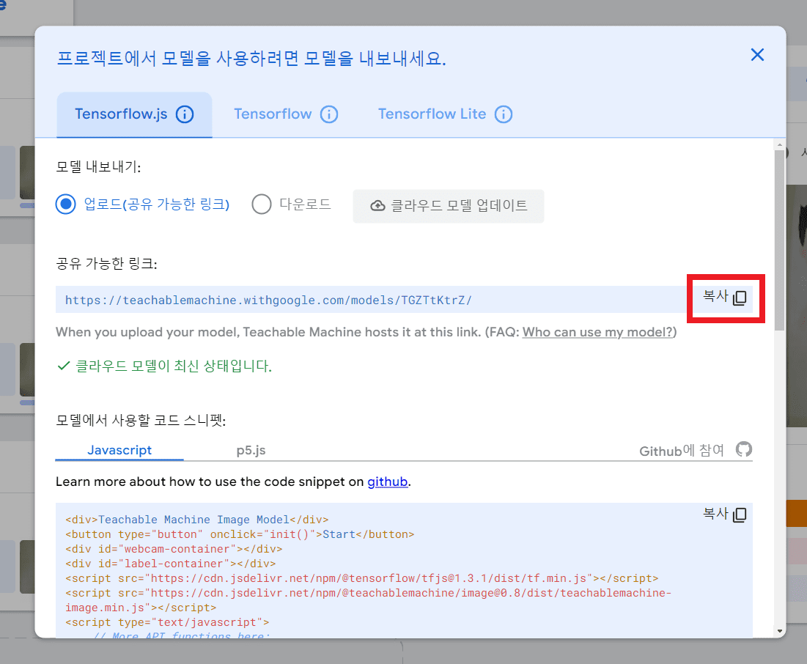Open the Github에 참여 link
The width and height of the screenshot is (807, 664).
click(682, 451)
